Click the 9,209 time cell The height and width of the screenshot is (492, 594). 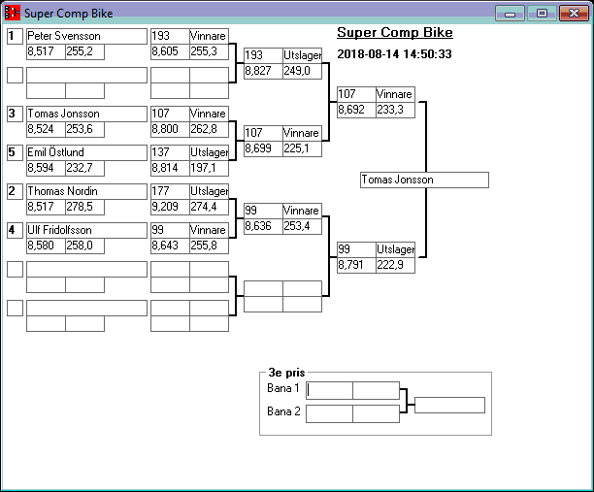click(169, 207)
